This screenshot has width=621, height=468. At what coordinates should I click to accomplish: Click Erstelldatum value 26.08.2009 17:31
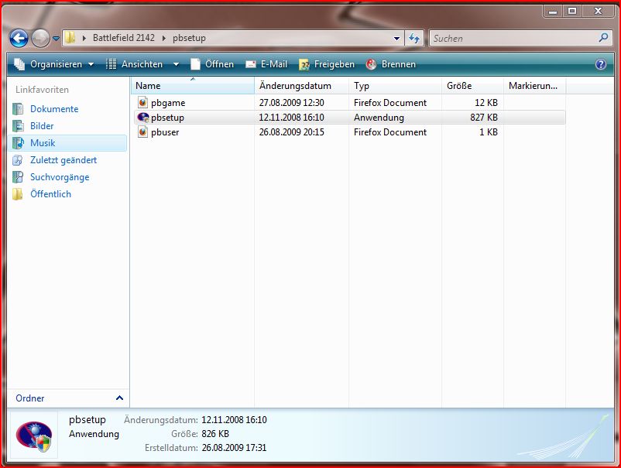tap(234, 448)
